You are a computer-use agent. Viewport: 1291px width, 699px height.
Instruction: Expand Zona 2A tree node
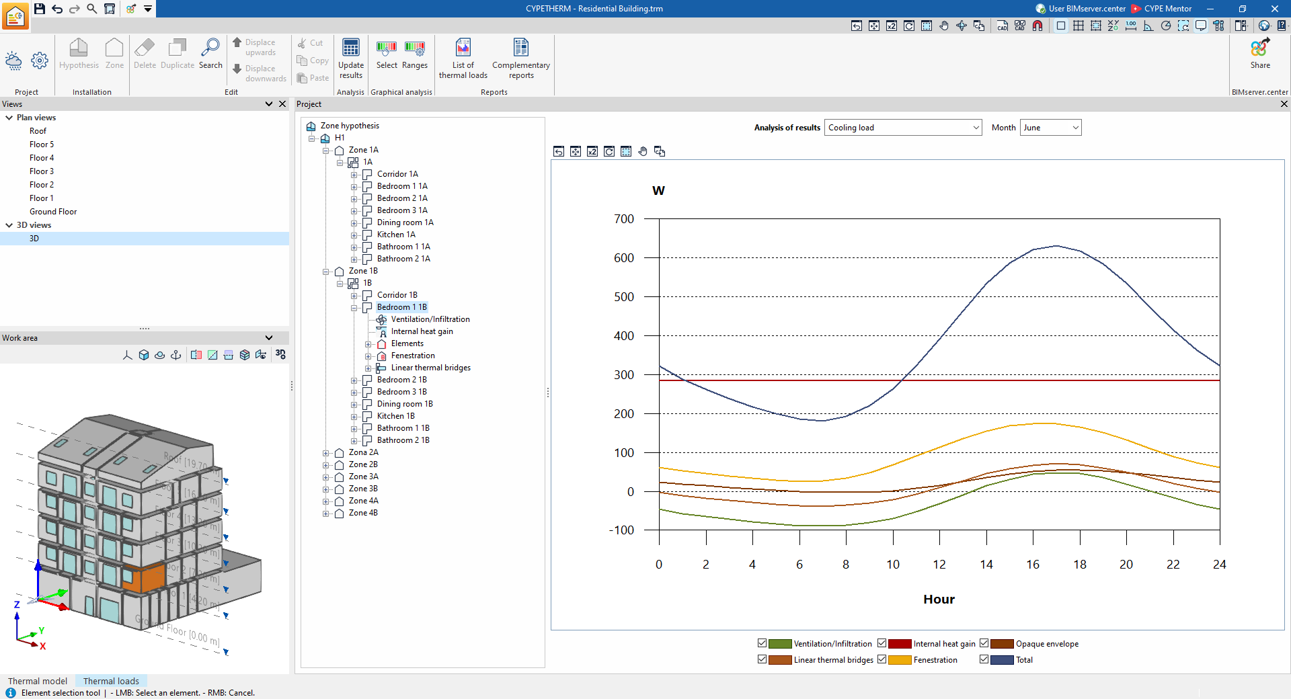[x=326, y=453]
